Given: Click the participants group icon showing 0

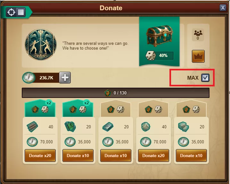Looking at the screenshot, I should click(x=198, y=35).
